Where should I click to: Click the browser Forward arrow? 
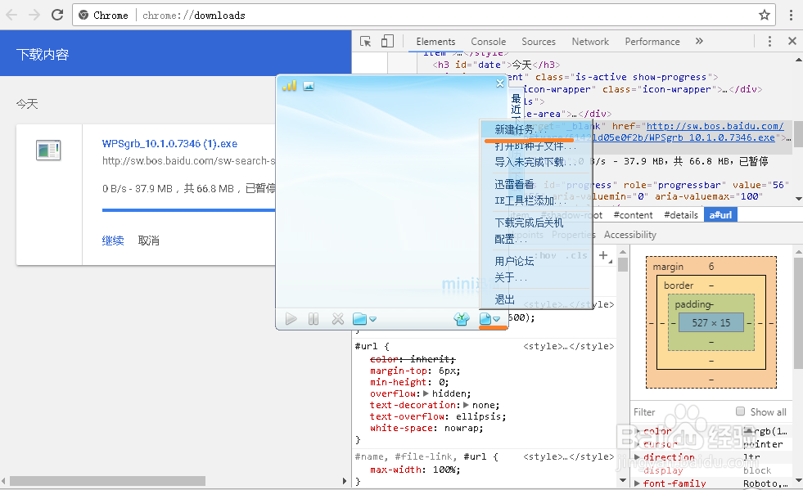coord(34,15)
